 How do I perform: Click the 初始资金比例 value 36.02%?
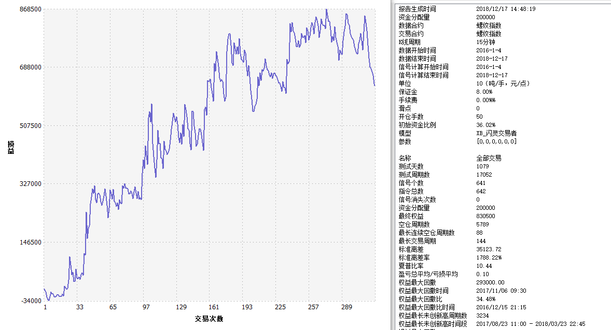point(485,125)
